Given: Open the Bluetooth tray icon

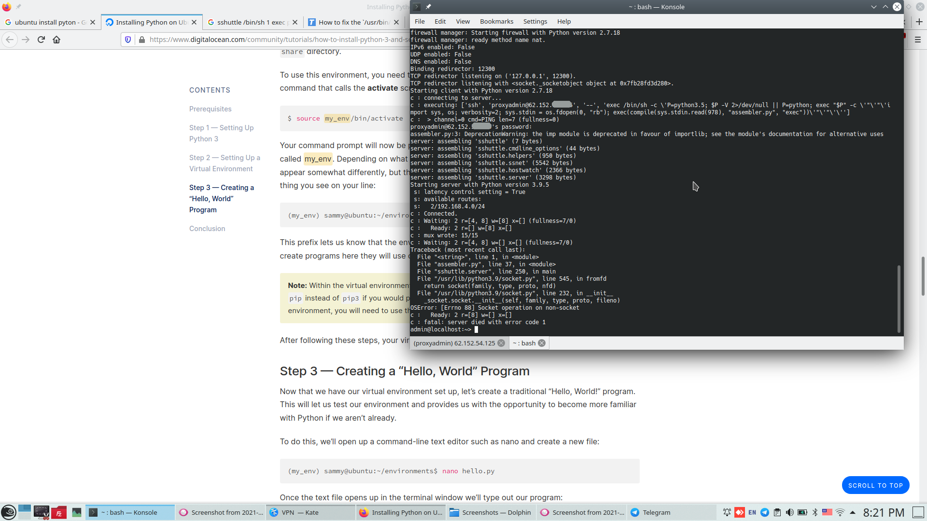Looking at the screenshot, I should [x=815, y=512].
